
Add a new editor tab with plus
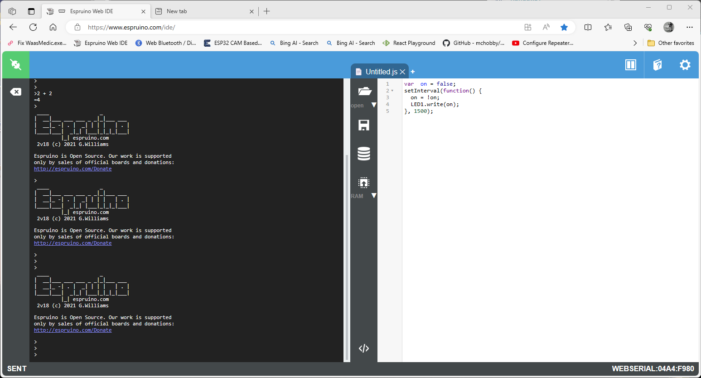coord(413,72)
